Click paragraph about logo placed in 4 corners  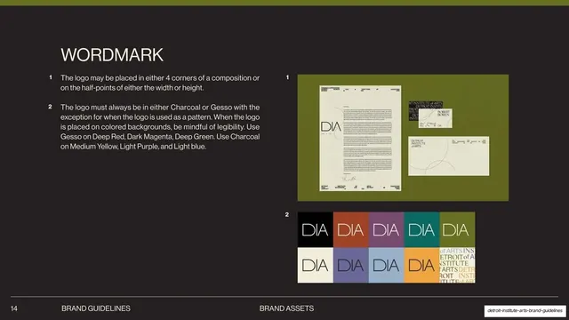[x=160, y=83]
